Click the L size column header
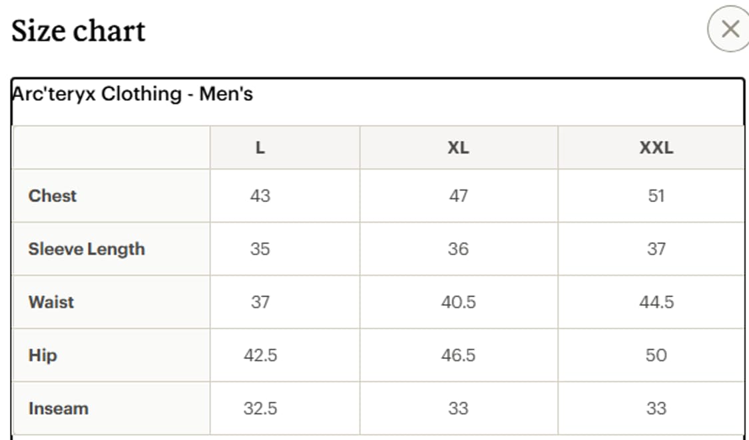This screenshot has width=749, height=440. (x=260, y=148)
